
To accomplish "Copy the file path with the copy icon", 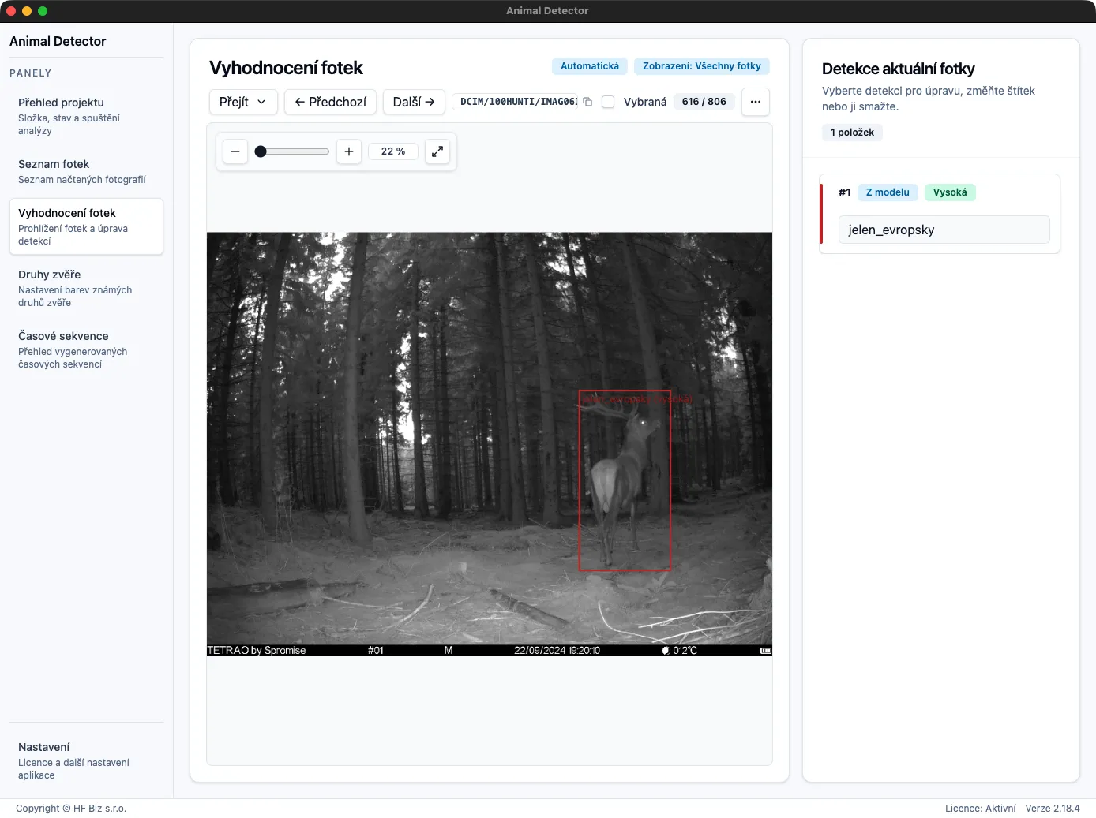I will point(587,102).
